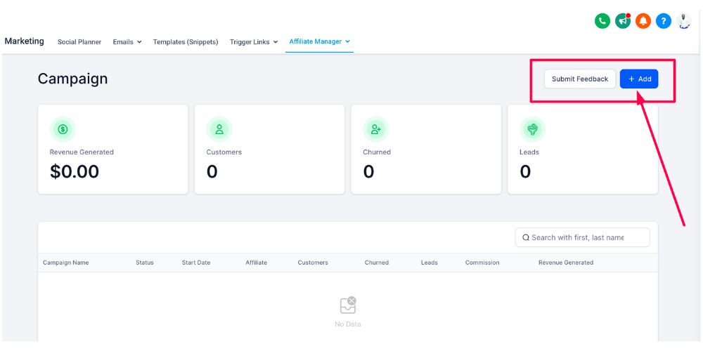
Task: Expand the Trigger Links dropdown
Action: [253, 42]
